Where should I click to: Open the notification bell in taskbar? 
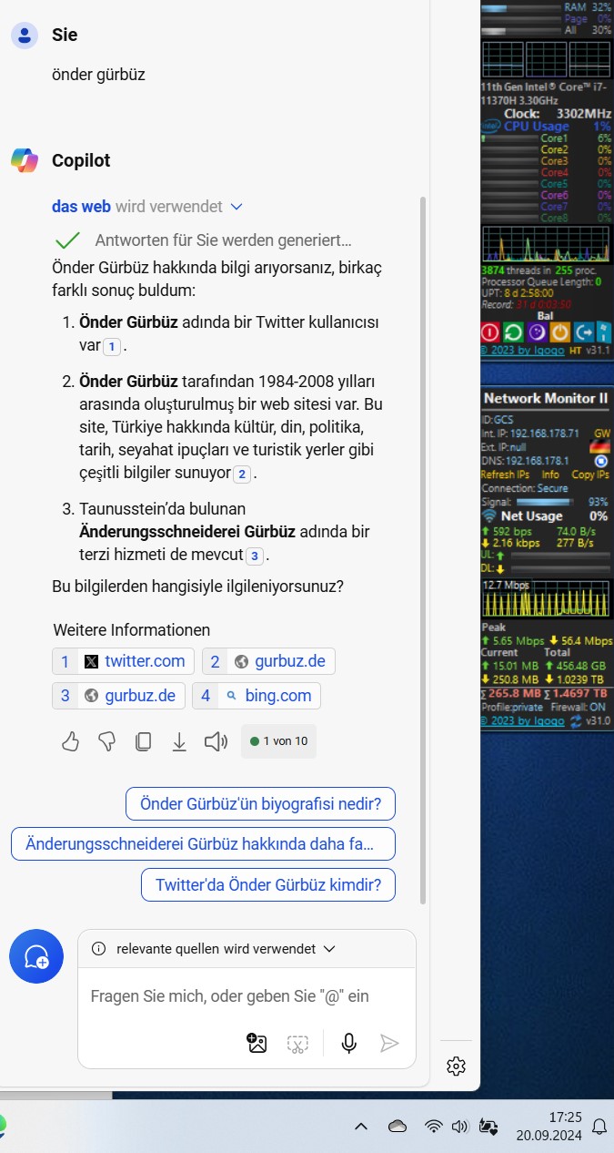(x=600, y=1127)
